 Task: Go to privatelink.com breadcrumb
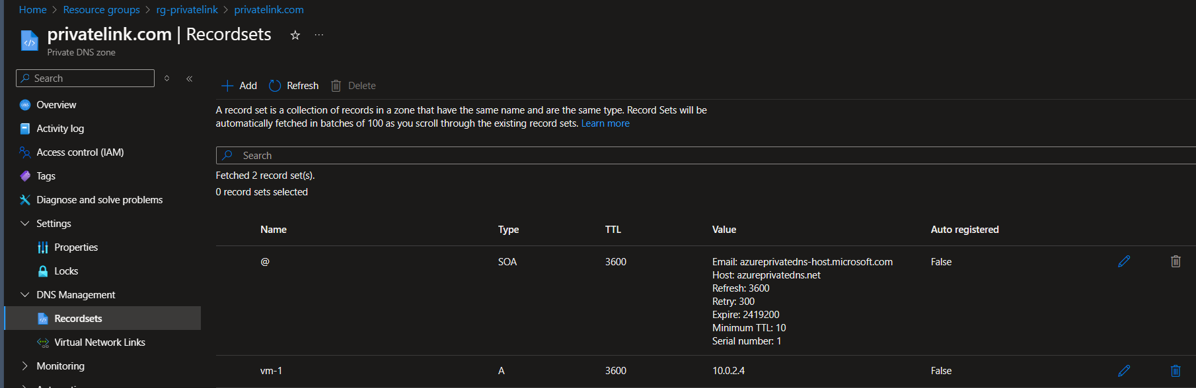(x=269, y=10)
